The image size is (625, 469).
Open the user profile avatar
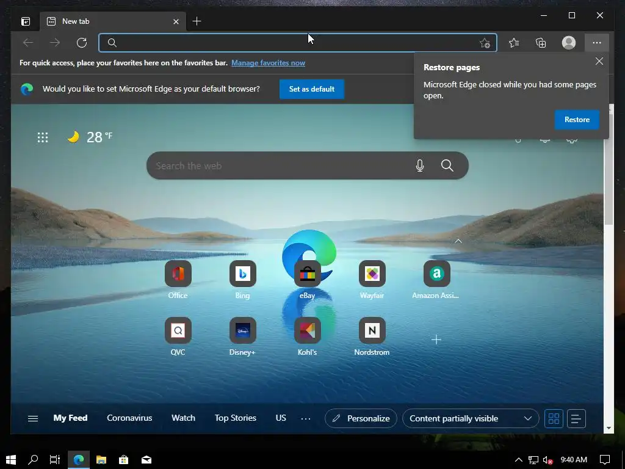569,43
